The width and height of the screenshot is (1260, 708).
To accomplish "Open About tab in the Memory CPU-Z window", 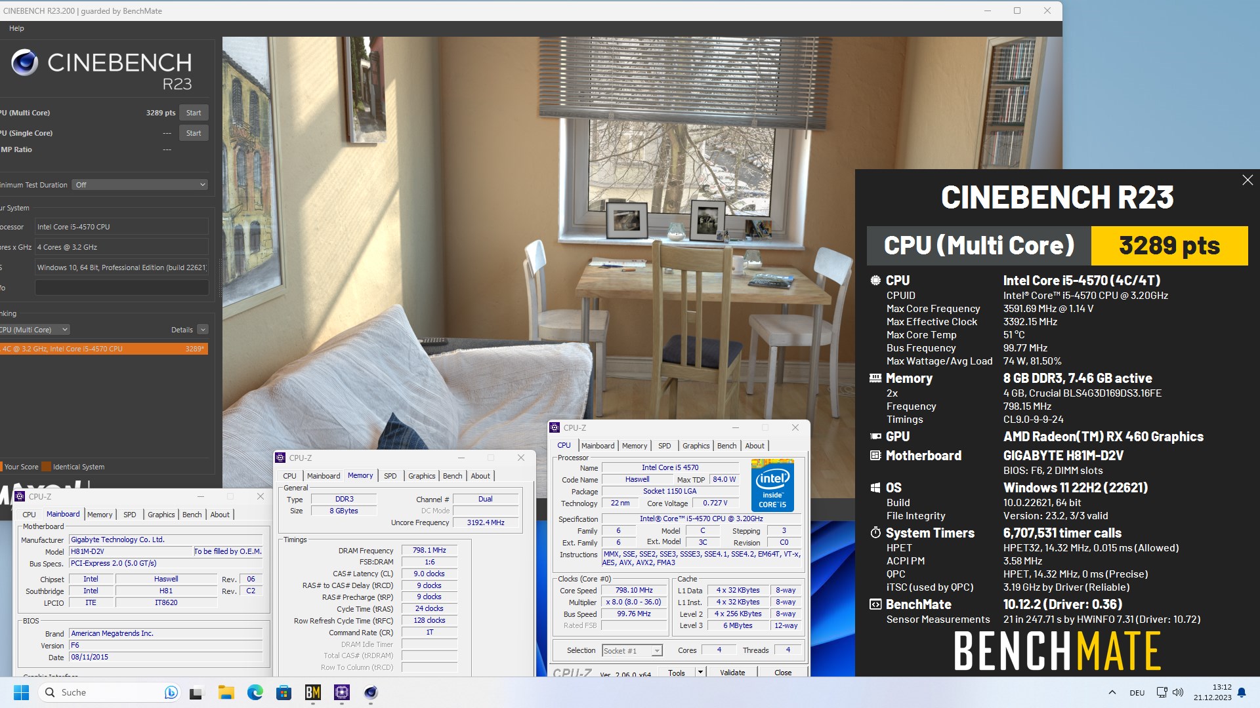I will pos(480,476).
